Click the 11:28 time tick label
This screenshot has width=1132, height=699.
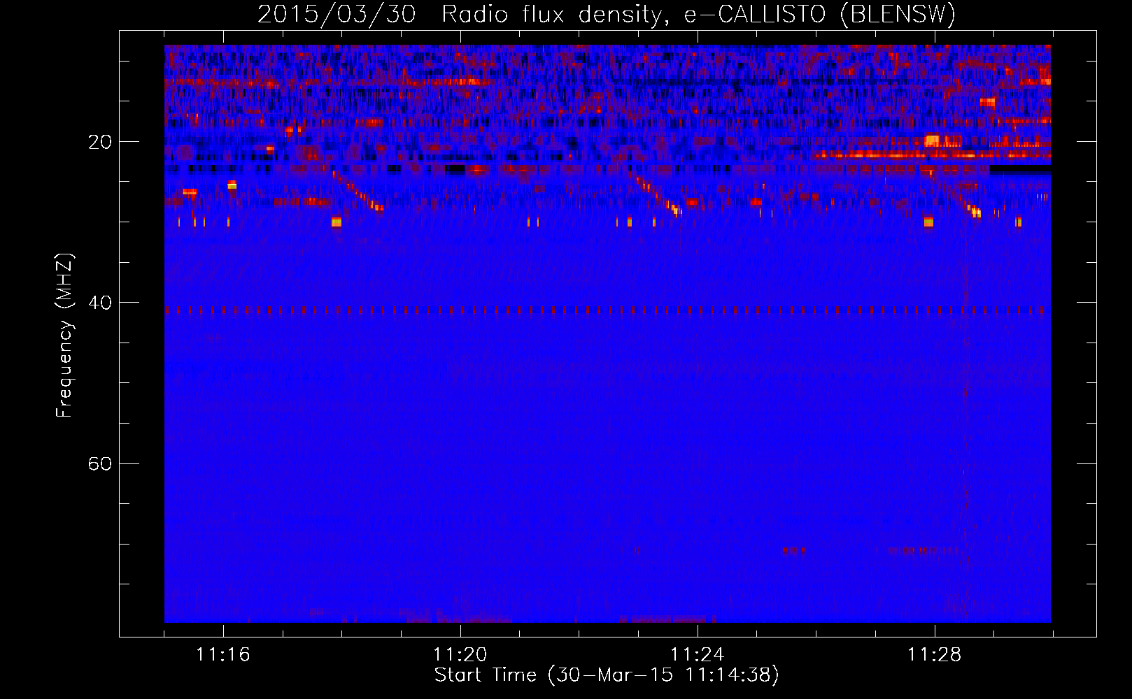[934, 655]
